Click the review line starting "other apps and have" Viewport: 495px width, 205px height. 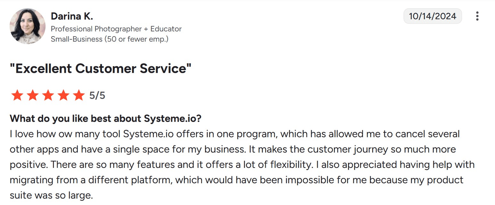coord(233,149)
